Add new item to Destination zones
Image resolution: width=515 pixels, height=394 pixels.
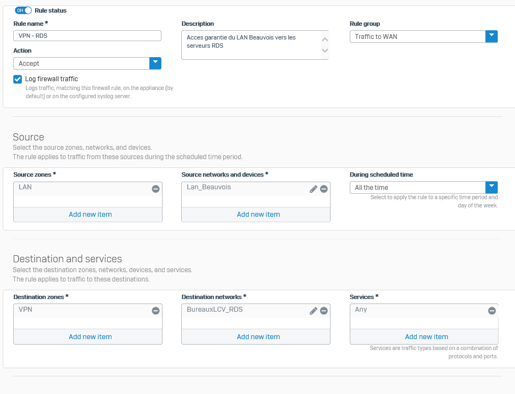click(91, 337)
